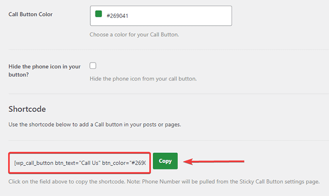The image size is (329, 196).
Task: Select the [wp_call_button shortcode start text
Action: click(x=33, y=163)
